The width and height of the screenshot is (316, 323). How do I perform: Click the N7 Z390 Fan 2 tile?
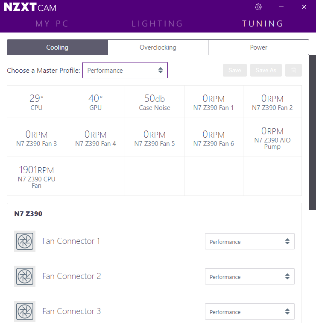pos(272,102)
